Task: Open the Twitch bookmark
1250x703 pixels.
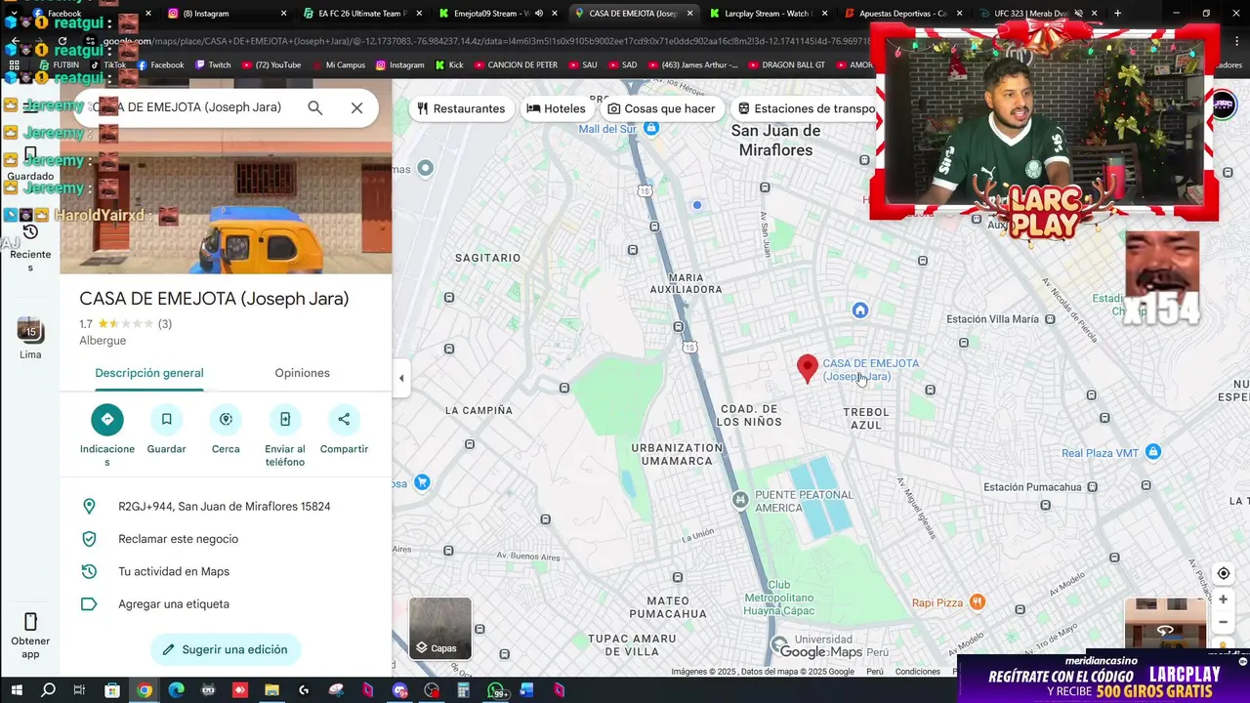Action: tap(213, 65)
